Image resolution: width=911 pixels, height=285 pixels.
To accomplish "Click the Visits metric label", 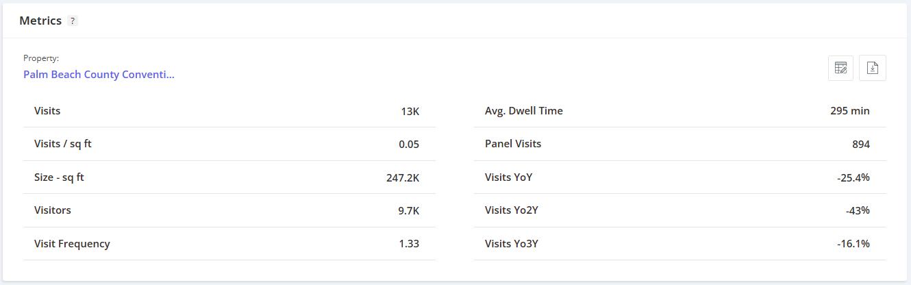I will [47, 111].
